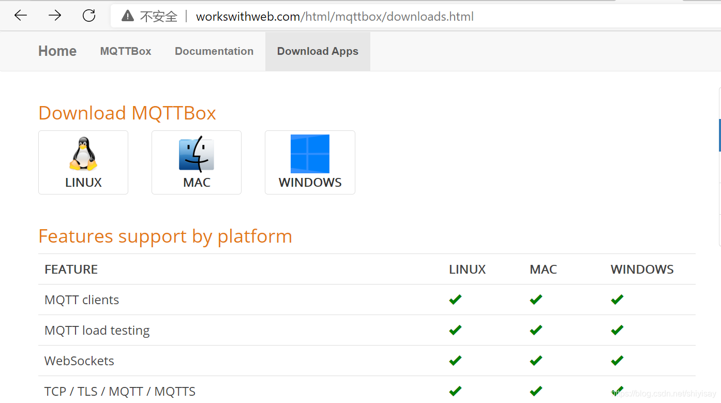Click the not-secure warning triangle icon
This screenshot has height=403, width=721.
(x=128, y=16)
